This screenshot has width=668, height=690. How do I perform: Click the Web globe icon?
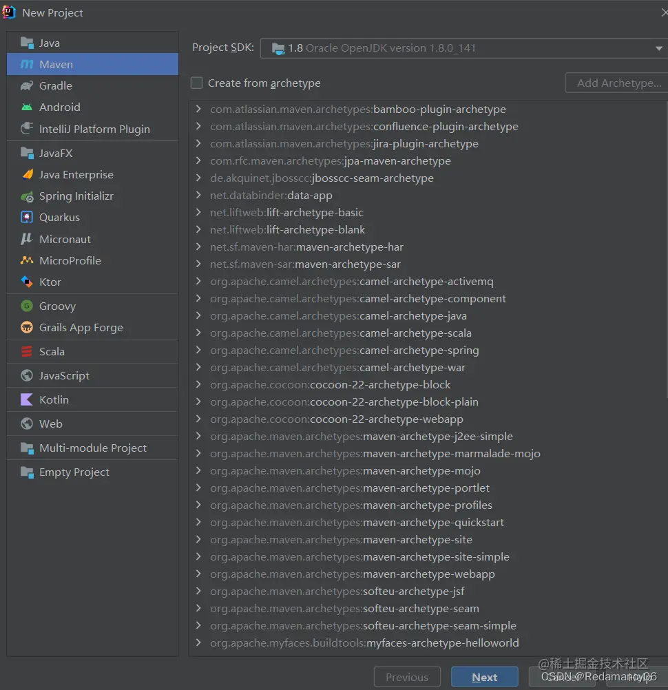point(27,424)
